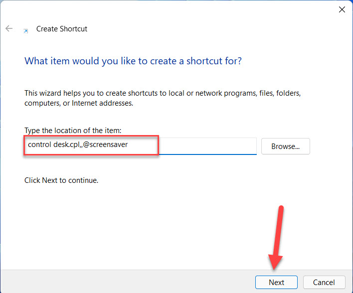353x293 pixels.
Task: Click the shortcut icon beside Create Shortcut
Action: [25, 30]
